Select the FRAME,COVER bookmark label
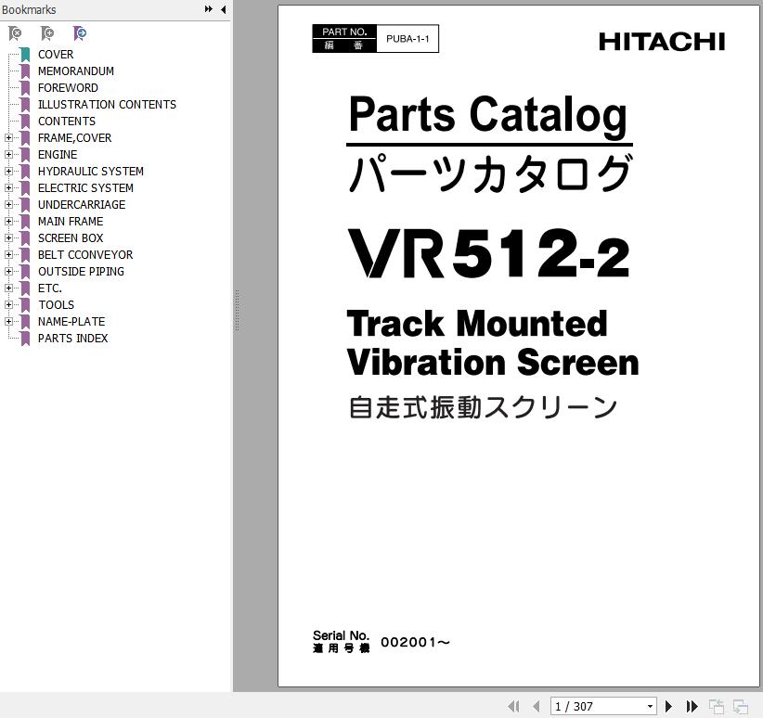The height and width of the screenshot is (718, 763). pos(75,138)
